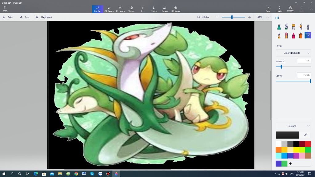The image size is (315, 177).
Task: Select the Watercolor brush
Action: click(301, 26)
